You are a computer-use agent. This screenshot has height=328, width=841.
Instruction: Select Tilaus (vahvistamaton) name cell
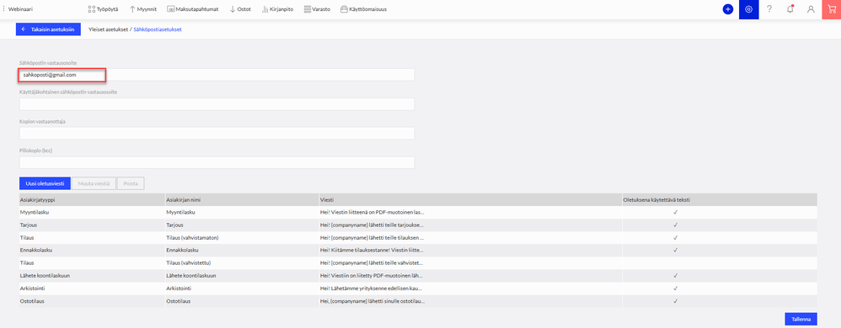[241, 237]
